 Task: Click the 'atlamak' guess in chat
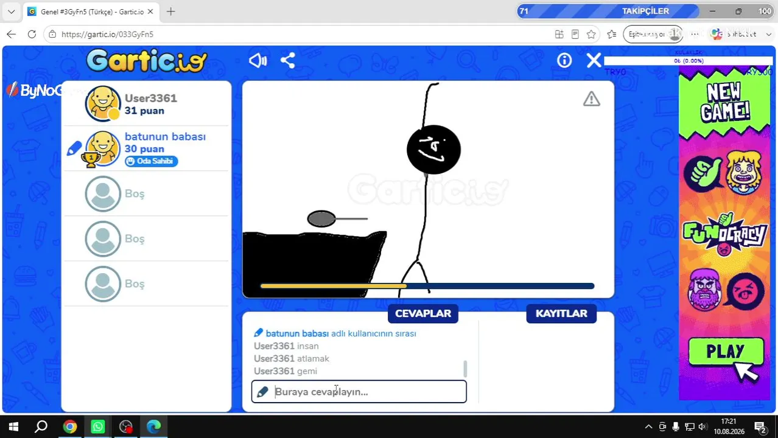[313, 359]
